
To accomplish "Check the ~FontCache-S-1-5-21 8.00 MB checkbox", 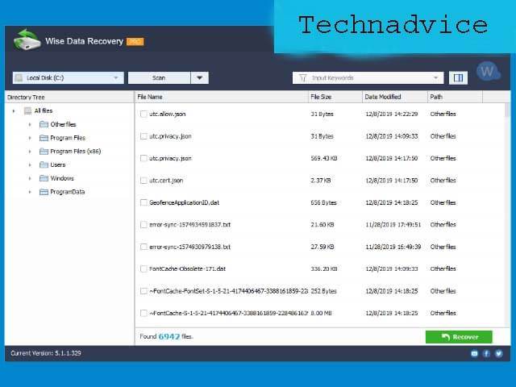I will [x=144, y=313].
